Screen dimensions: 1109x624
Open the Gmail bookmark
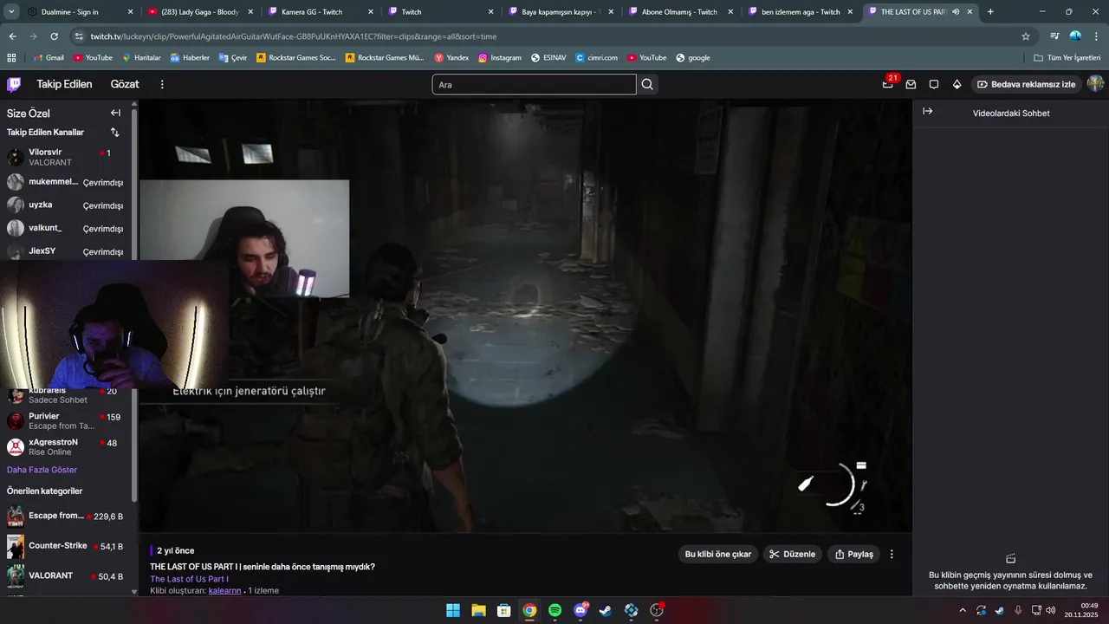[48, 57]
